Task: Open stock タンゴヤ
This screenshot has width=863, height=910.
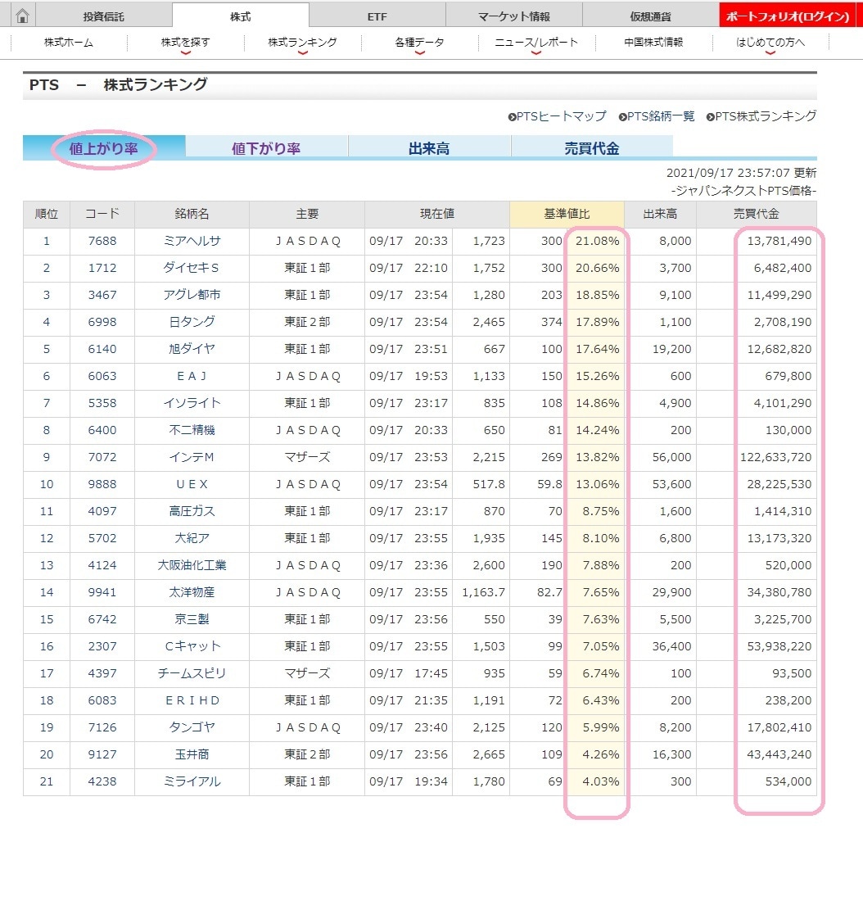Action: pyautogui.click(x=192, y=727)
